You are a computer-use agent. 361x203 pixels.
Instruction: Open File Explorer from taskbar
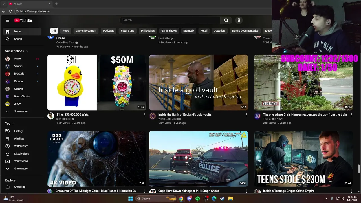230,198
